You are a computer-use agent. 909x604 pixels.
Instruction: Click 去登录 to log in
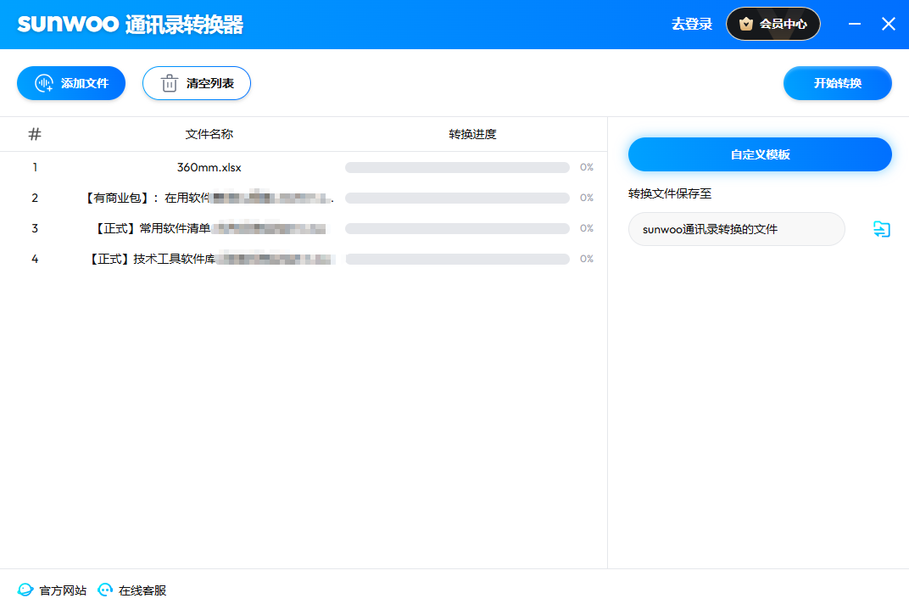pyautogui.click(x=692, y=24)
